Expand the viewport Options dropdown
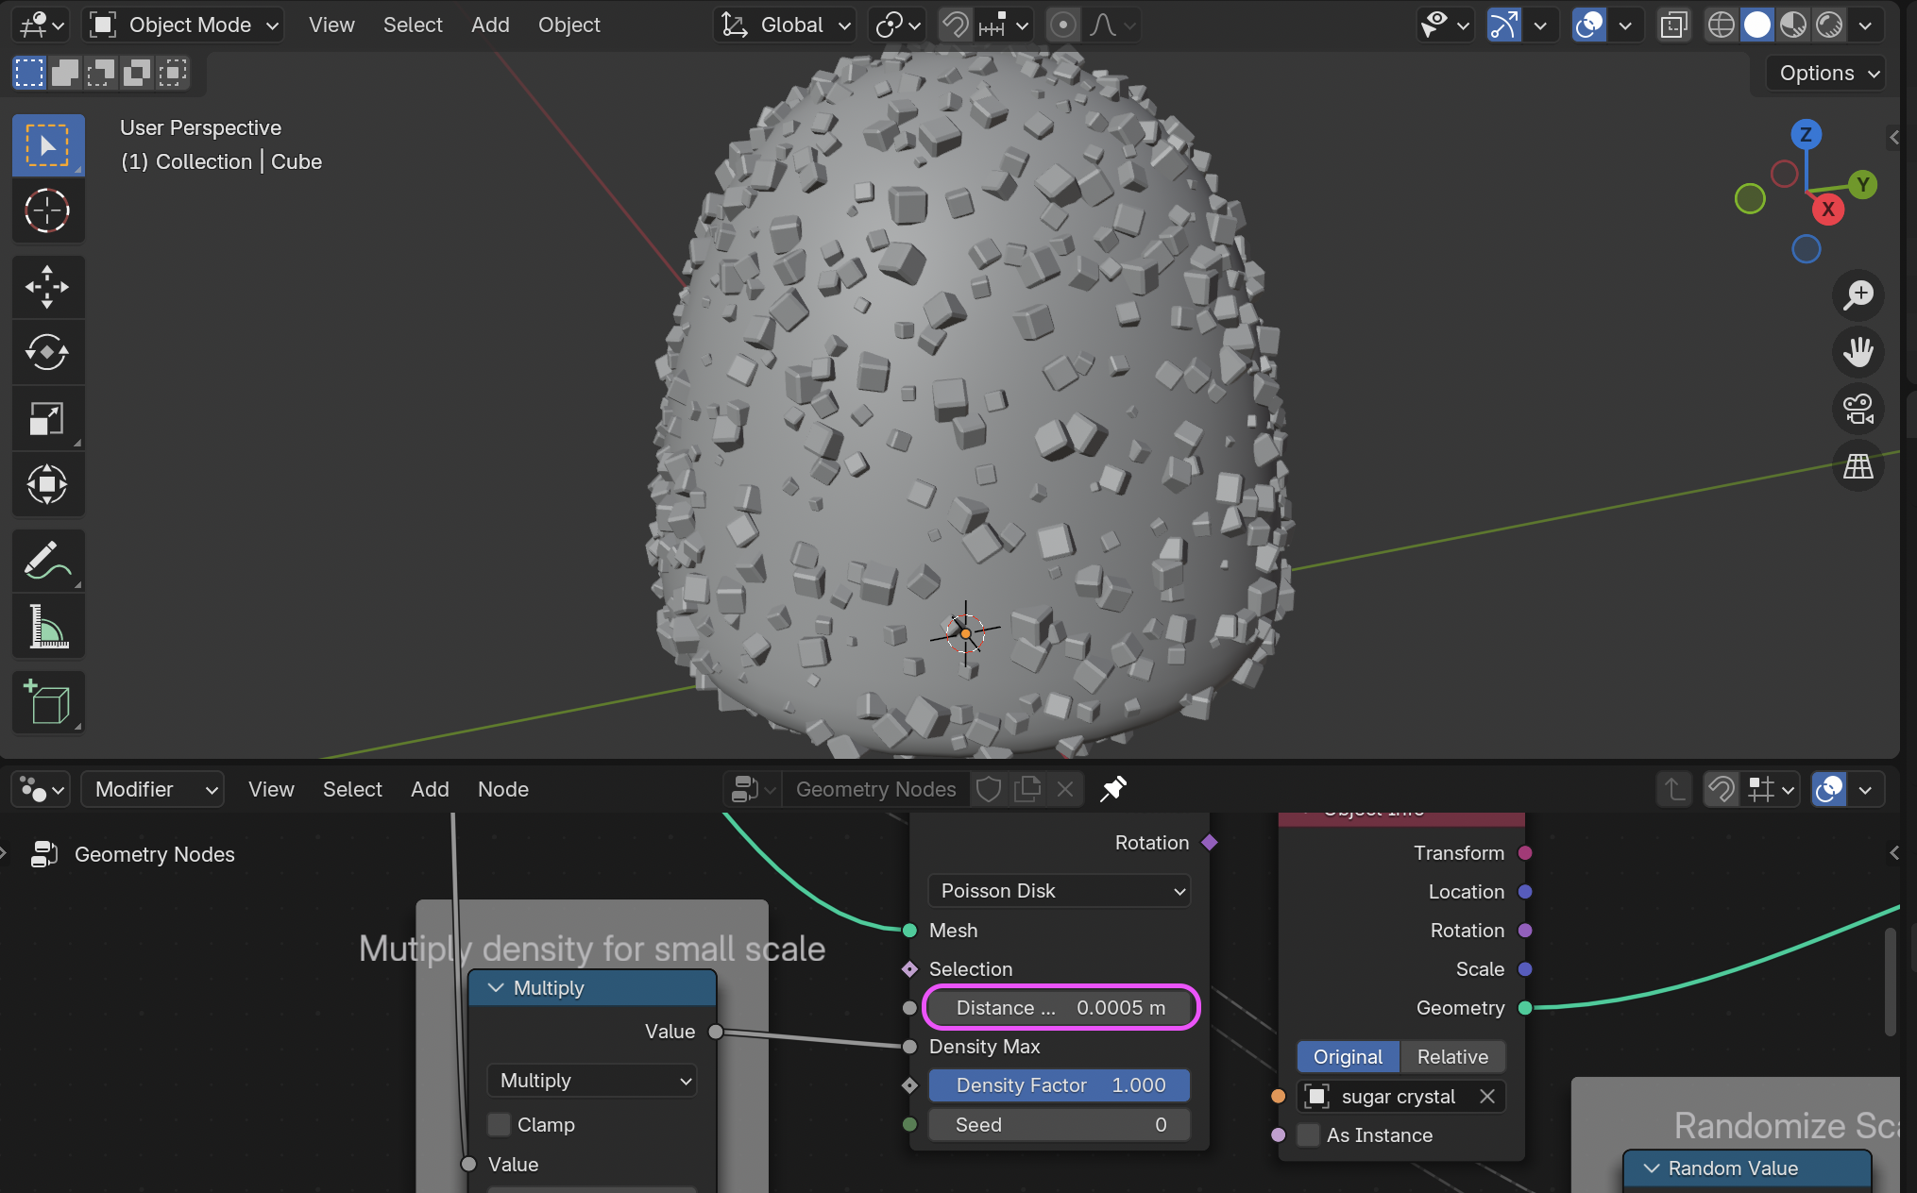The width and height of the screenshot is (1917, 1193). tap(1826, 73)
